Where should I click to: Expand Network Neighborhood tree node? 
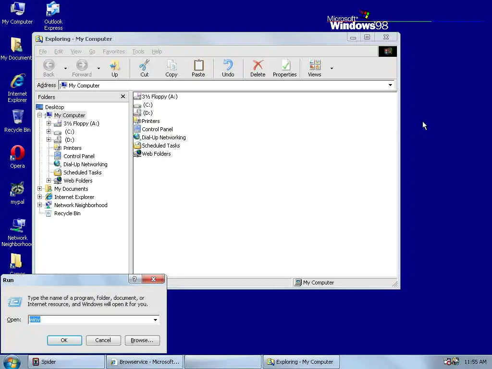(x=40, y=205)
